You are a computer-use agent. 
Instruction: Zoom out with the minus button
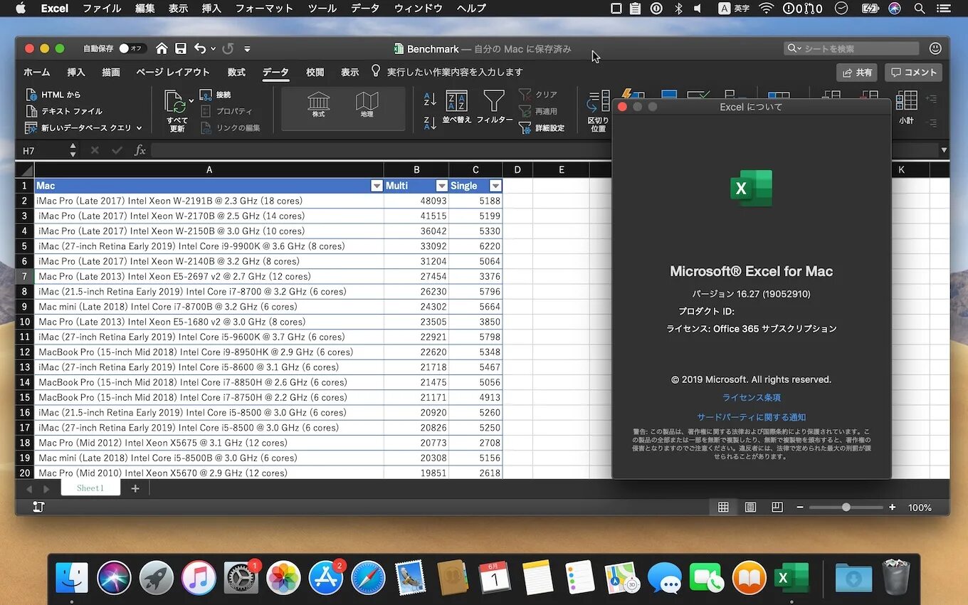(x=800, y=507)
